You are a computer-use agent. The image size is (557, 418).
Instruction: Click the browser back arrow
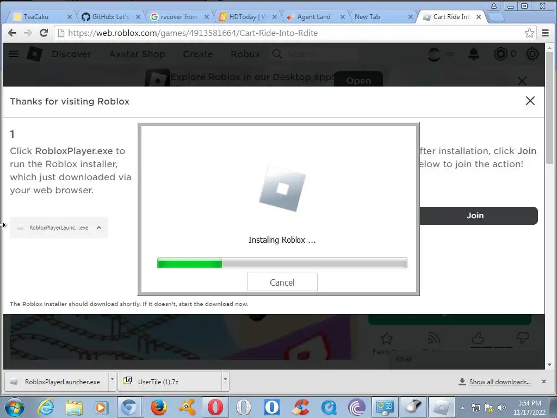pyautogui.click(x=12, y=33)
